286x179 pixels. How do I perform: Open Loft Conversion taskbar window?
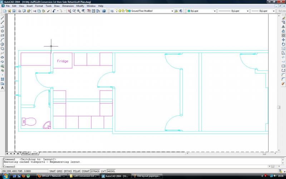(85, 176)
